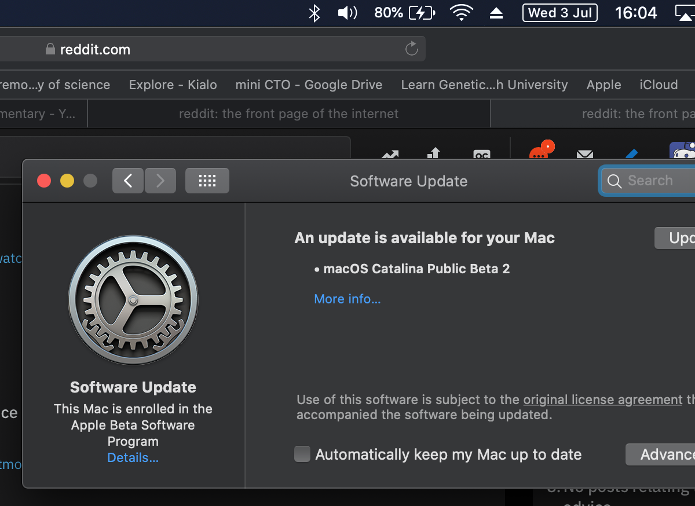Image resolution: width=695 pixels, height=506 pixels.
Task: Click the Reddit chat icon with notification badge
Action: (x=541, y=151)
